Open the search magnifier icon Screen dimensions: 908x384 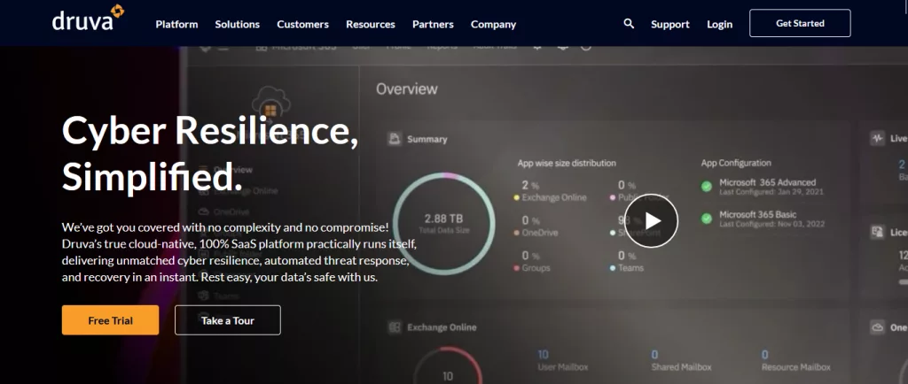629,24
